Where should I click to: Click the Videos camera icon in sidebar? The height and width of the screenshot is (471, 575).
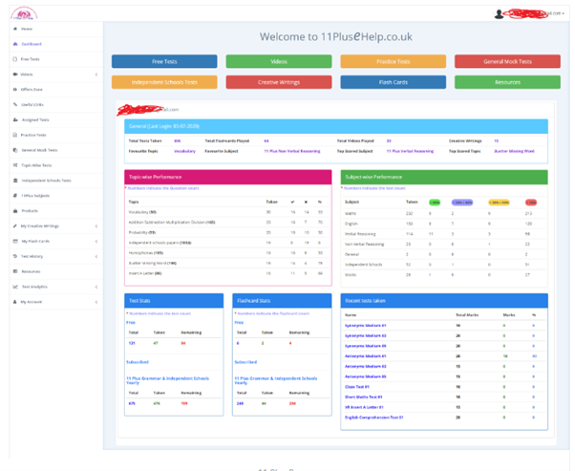point(15,75)
